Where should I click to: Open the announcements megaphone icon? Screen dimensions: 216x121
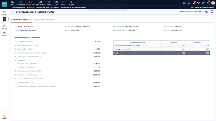tap(208, 3)
